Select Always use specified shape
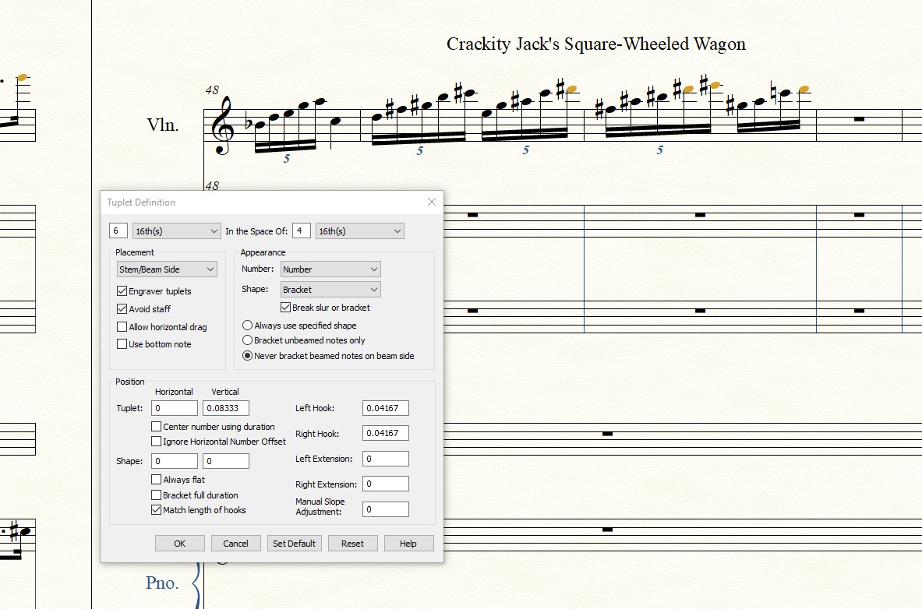The width and height of the screenshot is (922, 609). coord(248,326)
